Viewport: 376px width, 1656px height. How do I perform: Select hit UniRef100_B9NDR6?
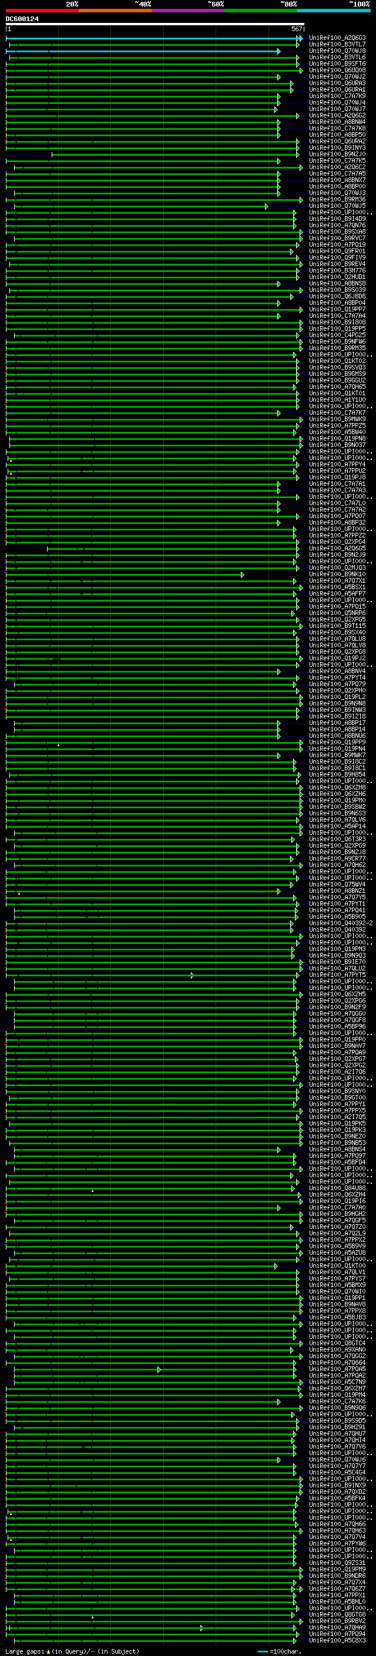tap(337, 1576)
